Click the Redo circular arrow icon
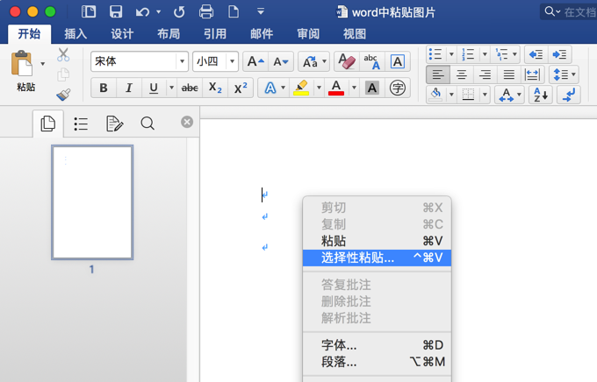Viewport: 597px width, 382px height. click(x=179, y=12)
